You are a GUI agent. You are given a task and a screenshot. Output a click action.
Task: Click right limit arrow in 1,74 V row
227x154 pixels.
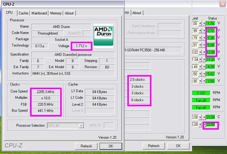point(204,23)
